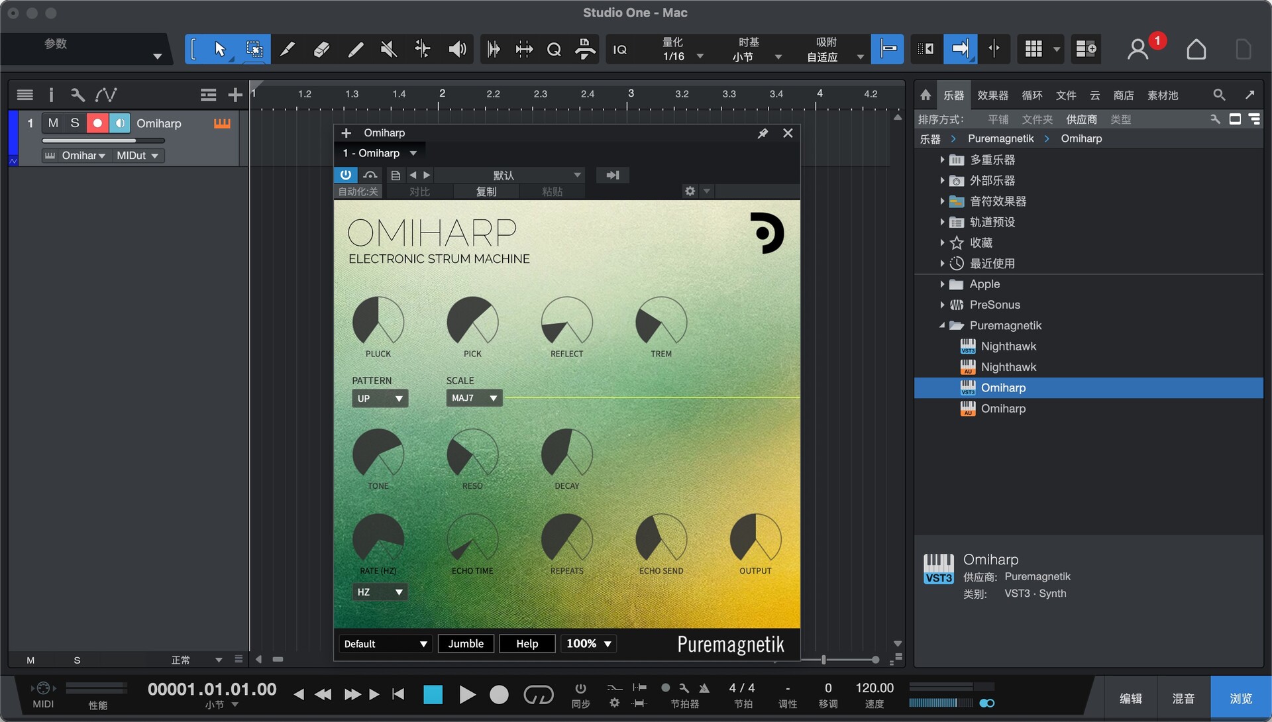Click the Omiharp track volume fader
This screenshot has height=722, width=1272.
(103, 140)
